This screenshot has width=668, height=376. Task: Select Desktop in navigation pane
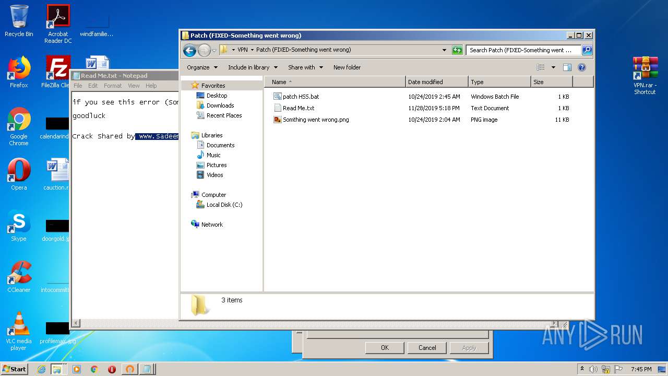coord(217,96)
